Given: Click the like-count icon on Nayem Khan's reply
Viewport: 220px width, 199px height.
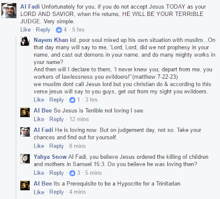Looking at the screenshot, I should point(72,100).
